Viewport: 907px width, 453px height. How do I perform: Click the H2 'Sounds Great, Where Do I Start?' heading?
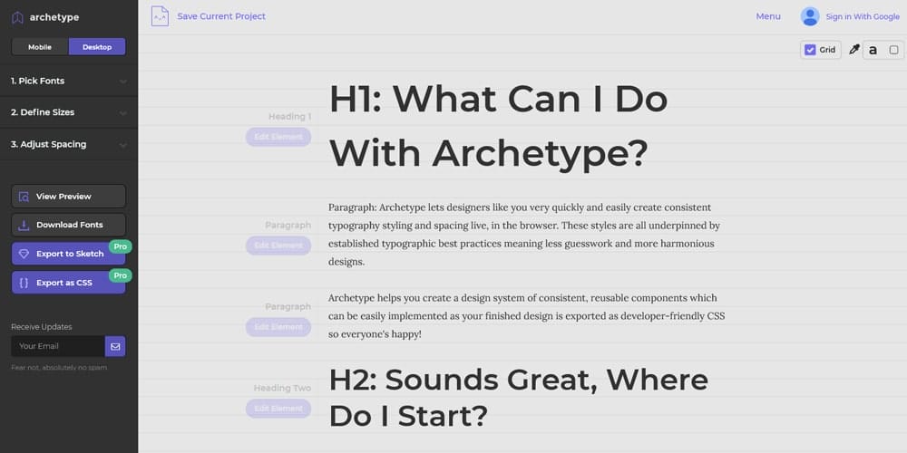pyautogui.click(x=518, y=398)
